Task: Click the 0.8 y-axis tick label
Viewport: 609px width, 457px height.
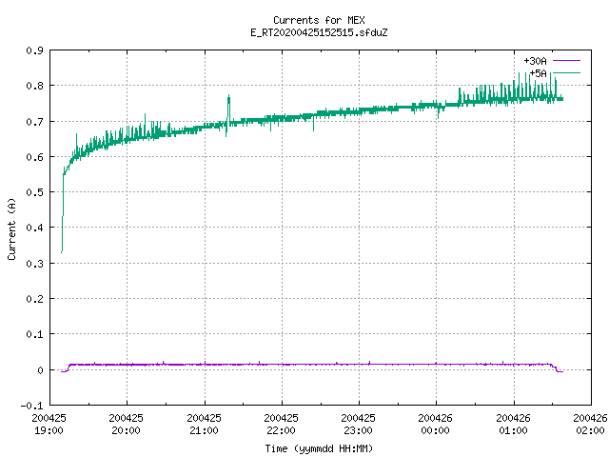Action: click(x=34, y=86)
